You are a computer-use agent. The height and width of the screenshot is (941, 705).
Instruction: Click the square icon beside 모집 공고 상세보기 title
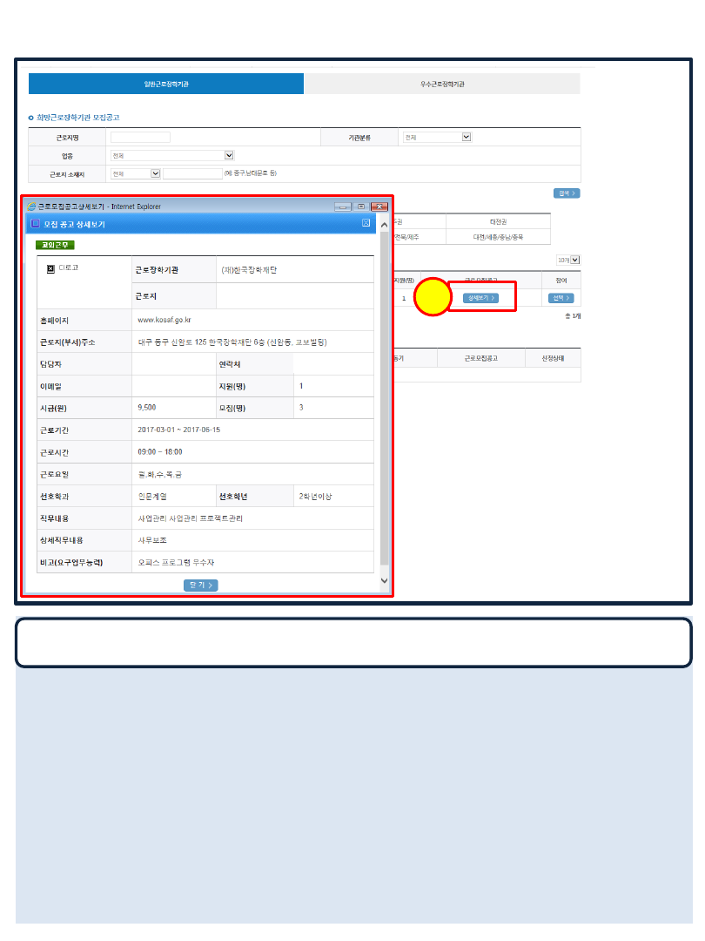click(35, 224)
